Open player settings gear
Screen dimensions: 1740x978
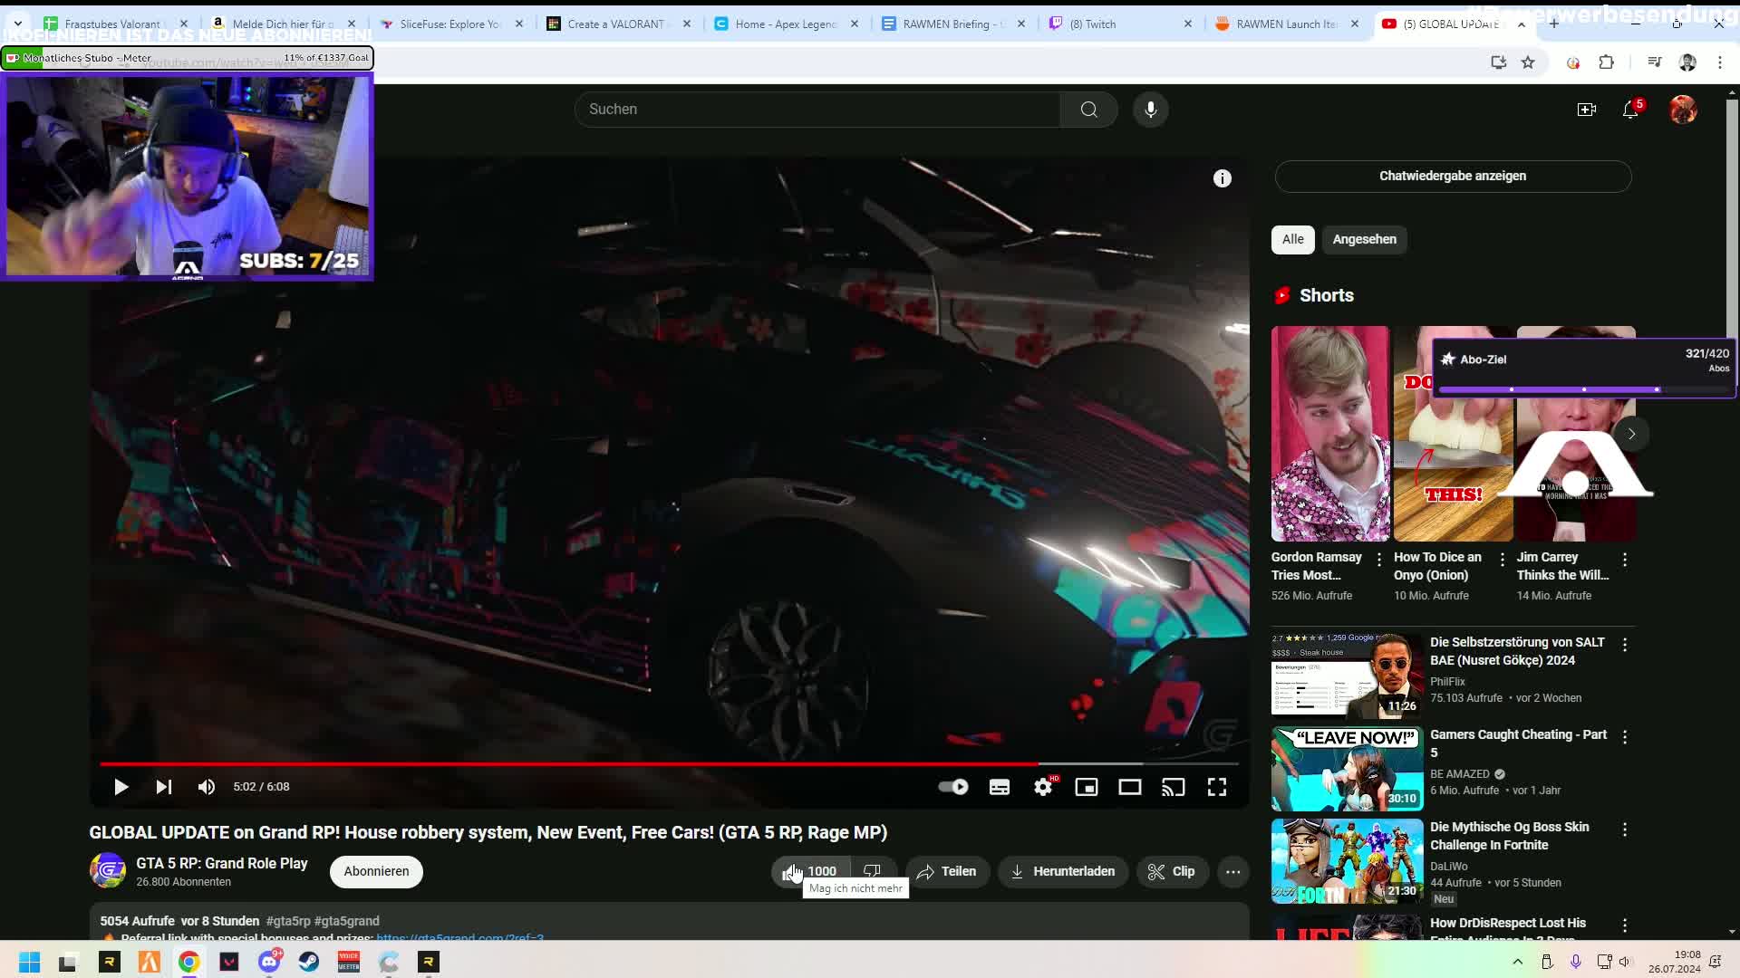(1043, 787)
